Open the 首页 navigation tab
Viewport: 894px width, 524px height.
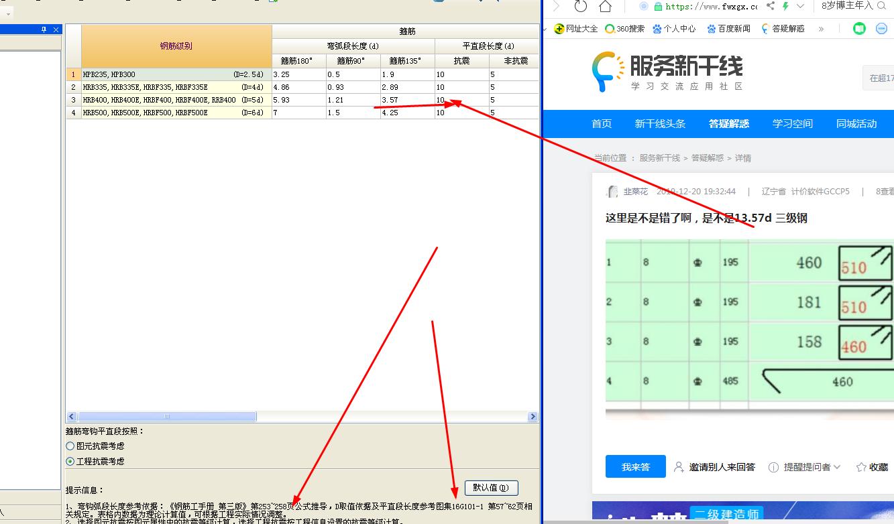click(602, 124)
